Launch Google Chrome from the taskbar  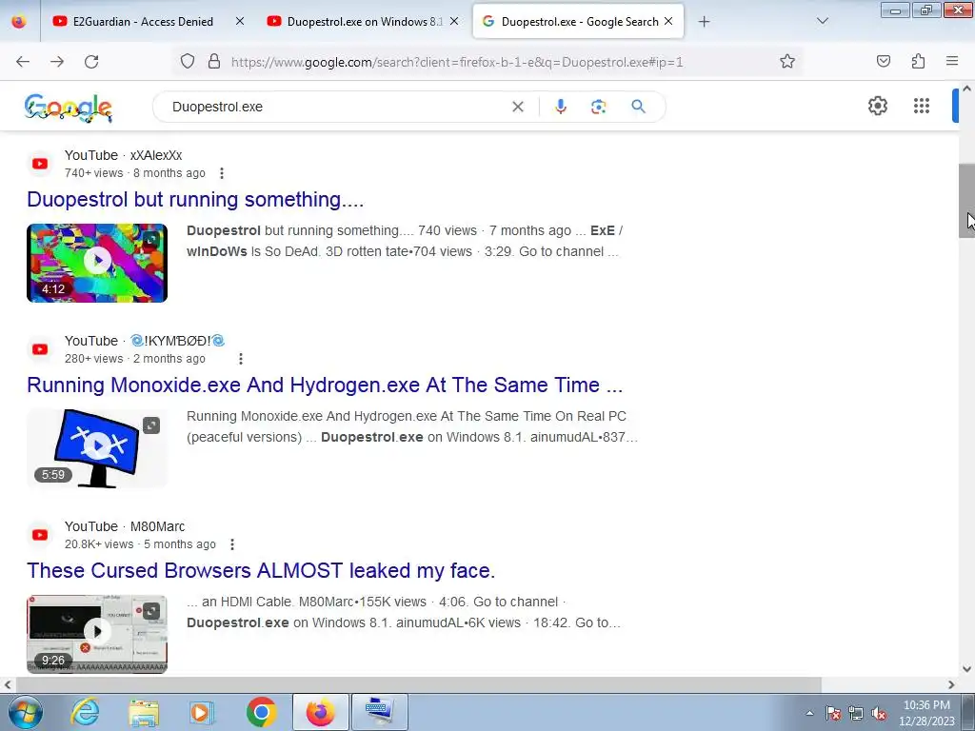261,712
